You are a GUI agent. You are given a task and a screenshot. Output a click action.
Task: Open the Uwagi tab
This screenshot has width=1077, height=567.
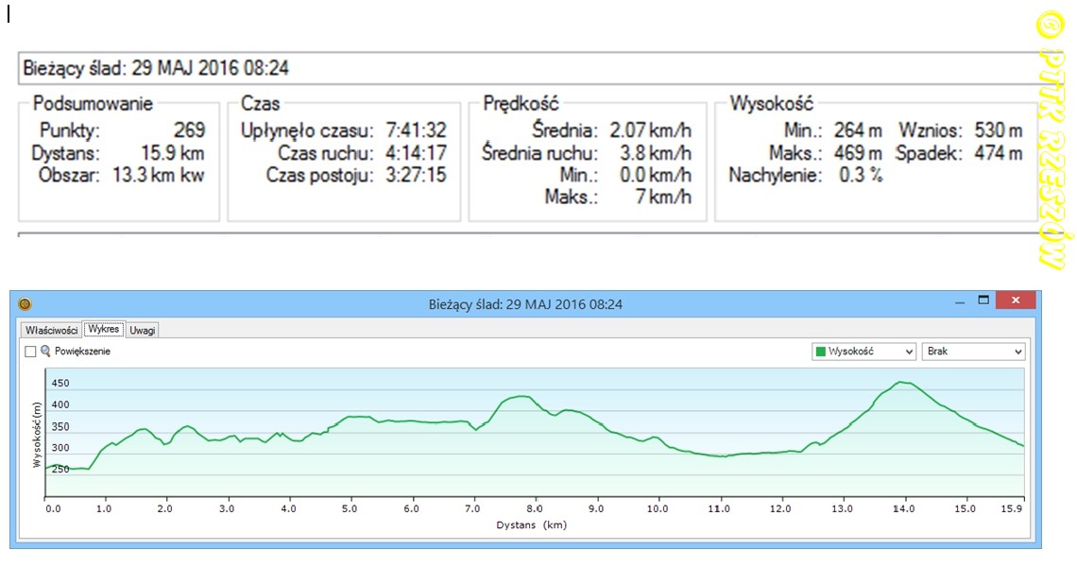point(143,330)
